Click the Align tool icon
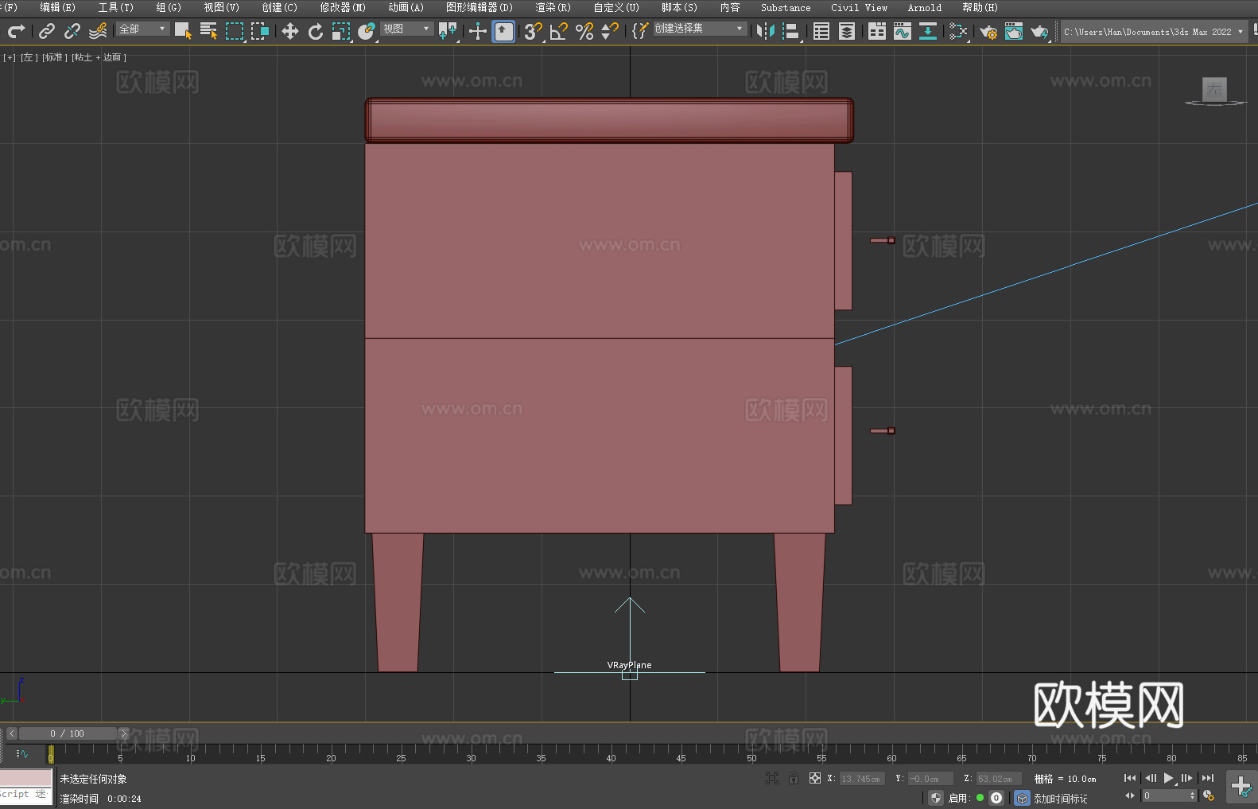This screenshot has width=1258, height=809. [x=791, y=31]
